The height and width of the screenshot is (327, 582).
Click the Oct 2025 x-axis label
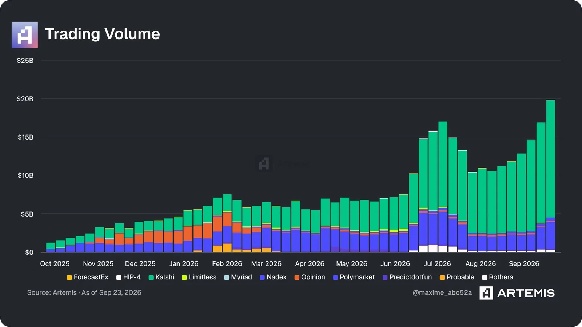(x=55, y=264)
